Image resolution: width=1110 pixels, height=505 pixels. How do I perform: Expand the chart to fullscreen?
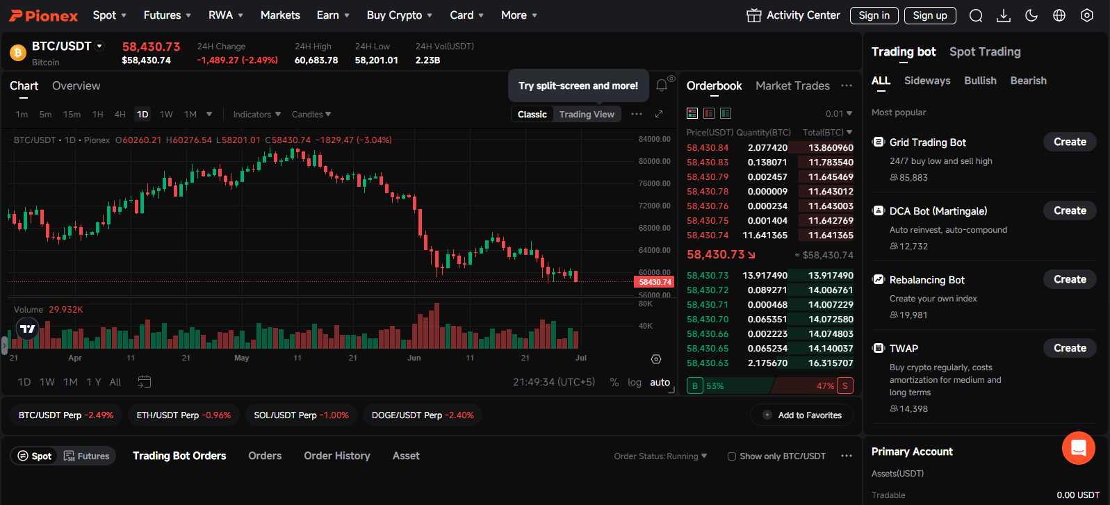click(x=659, y=114)
